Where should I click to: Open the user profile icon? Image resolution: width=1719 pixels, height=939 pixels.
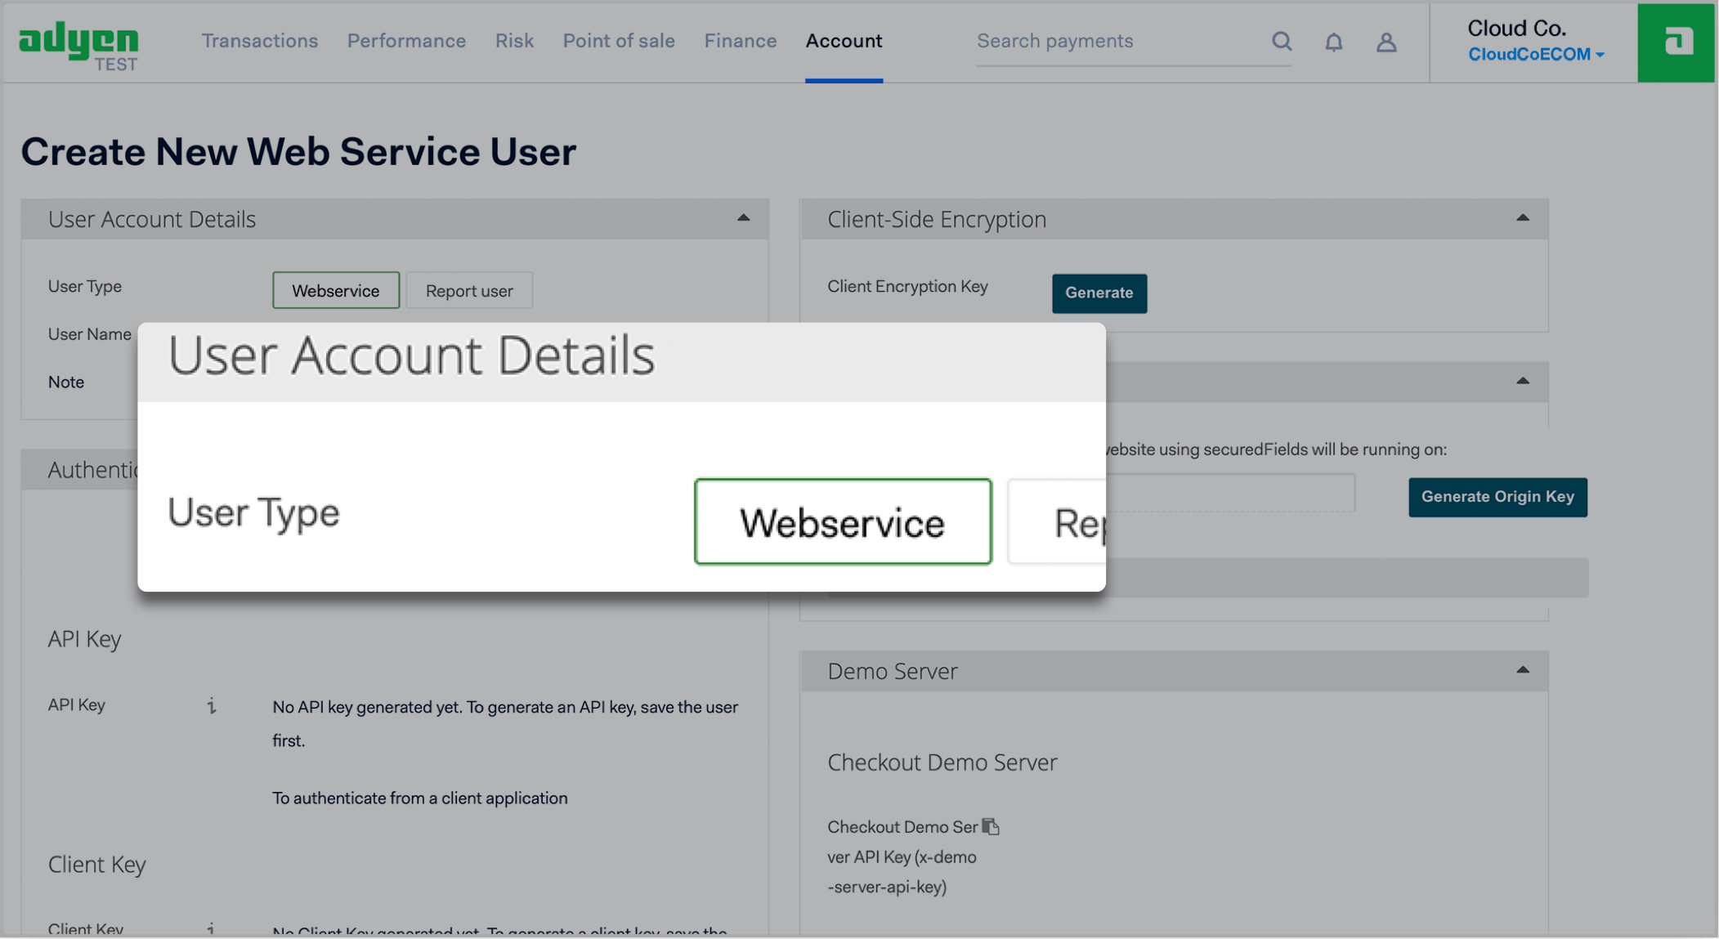pyautogui.click(x=1385, y=42)
